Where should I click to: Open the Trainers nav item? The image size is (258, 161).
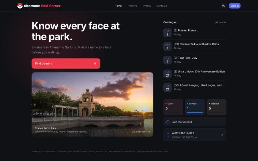coord(132,6)
